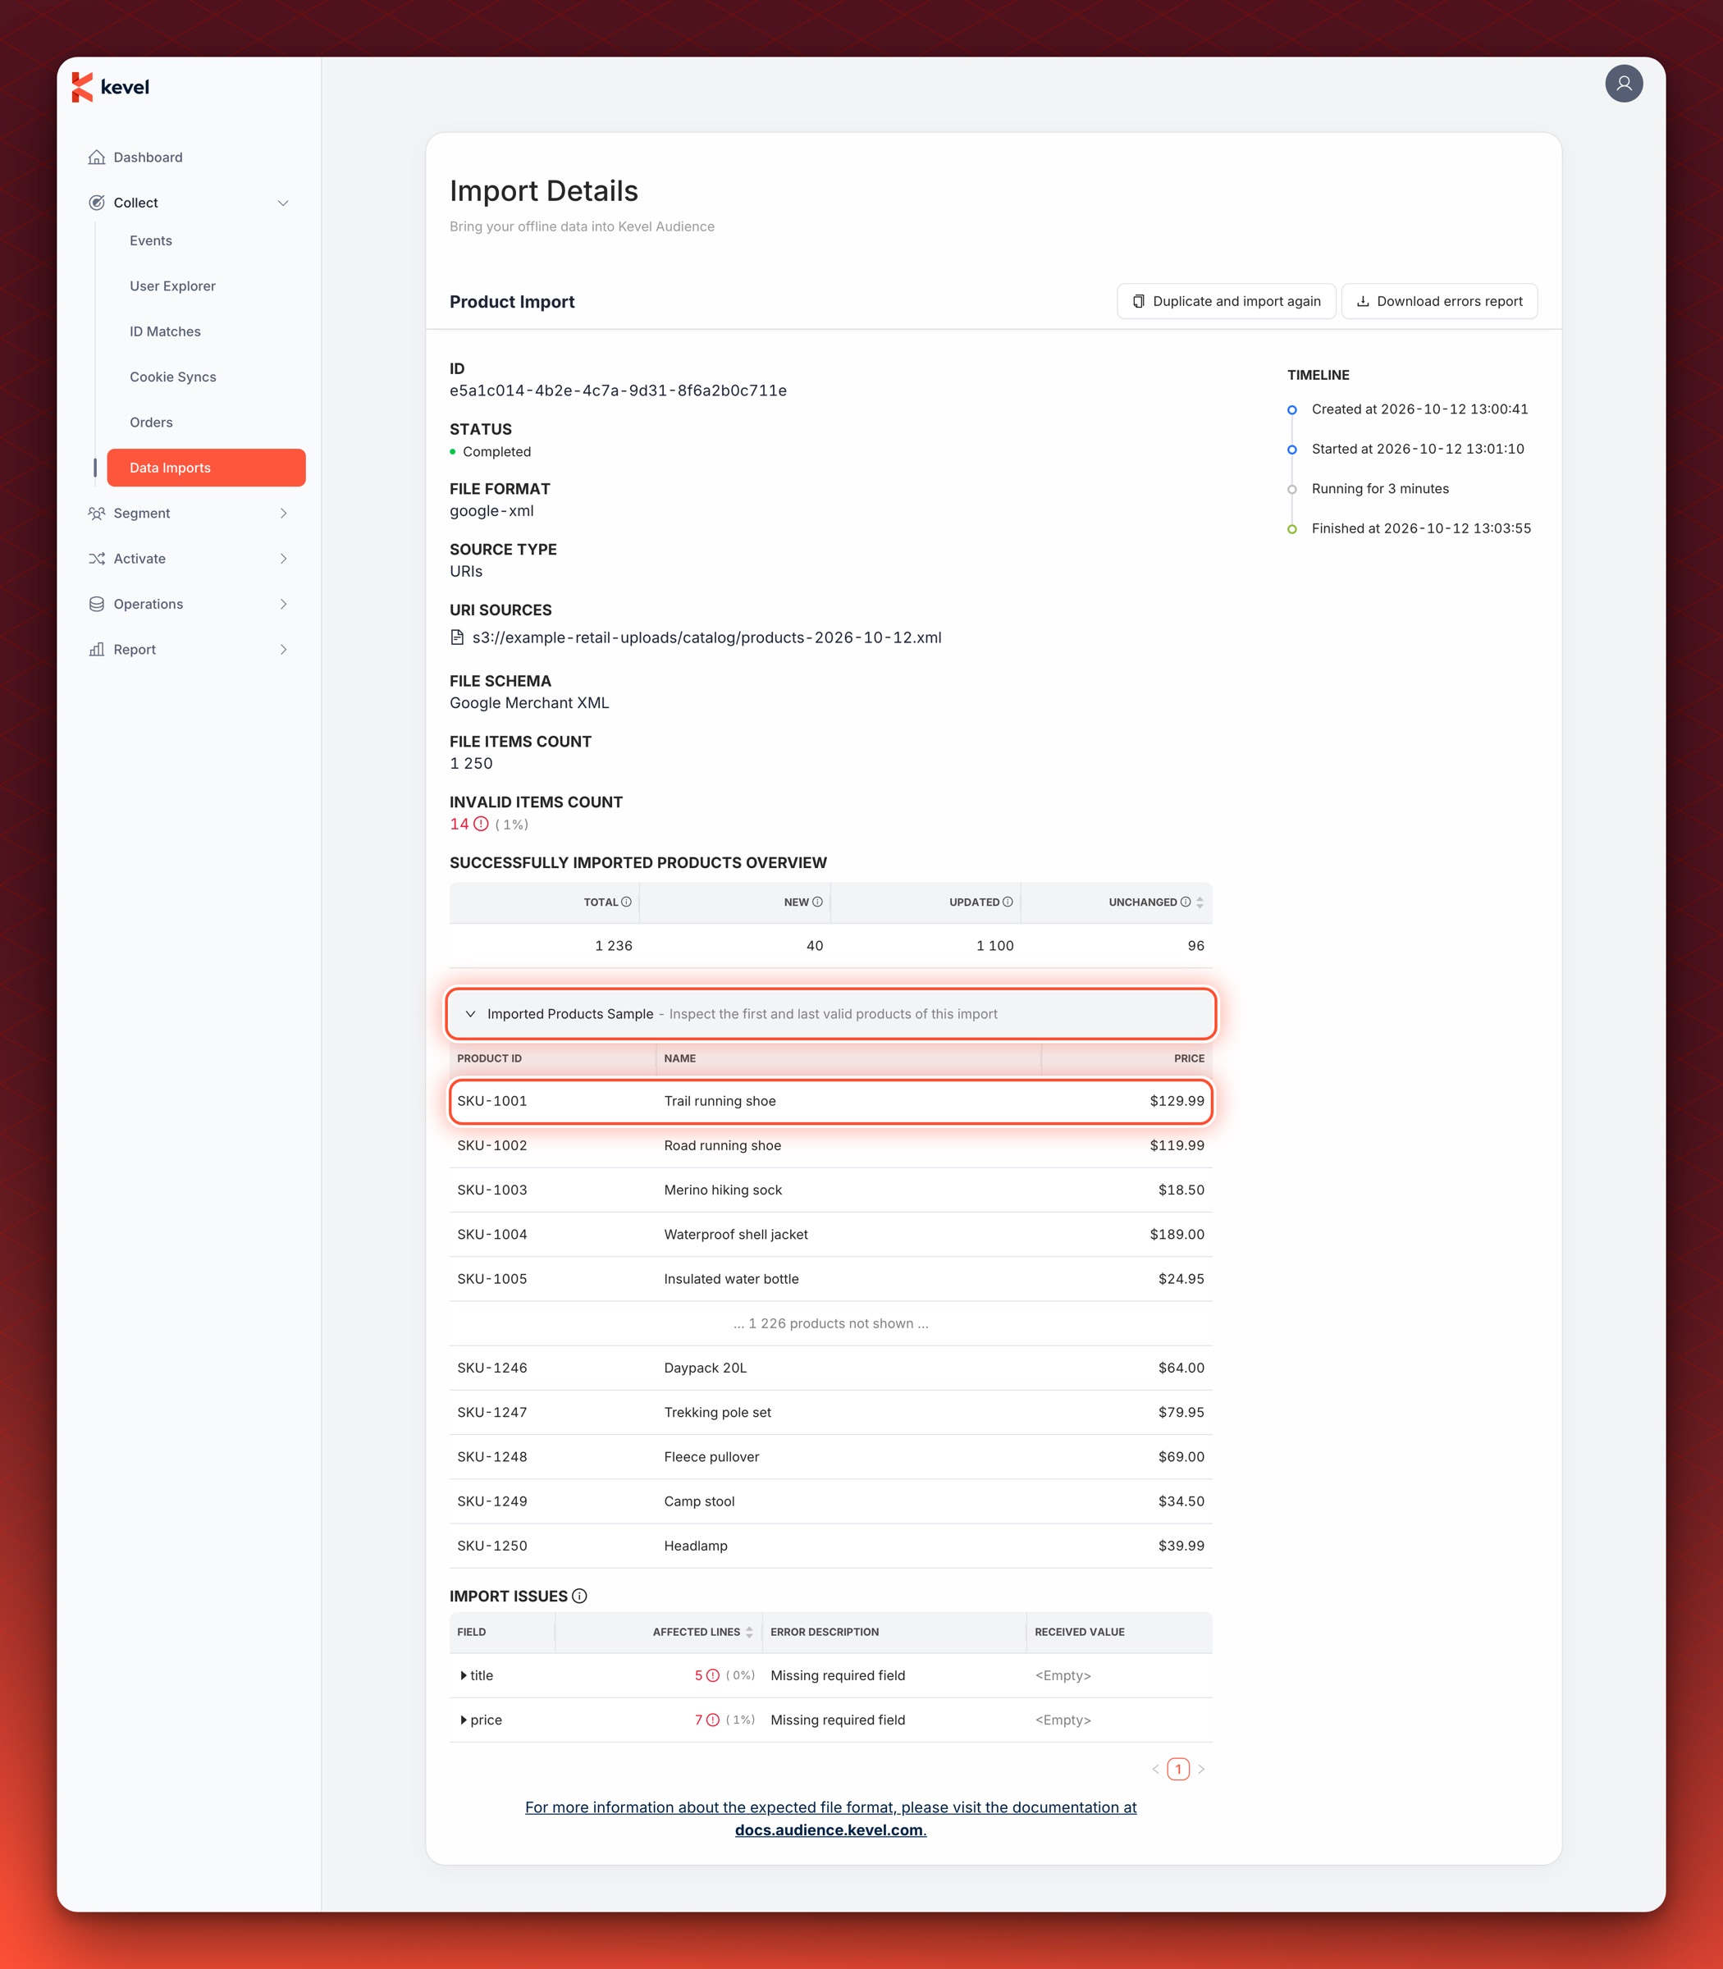This screenshot has height=1969, width=1723.
Task: Click the info icon next to UNCHANGED
Action: tap(1186, 901)
